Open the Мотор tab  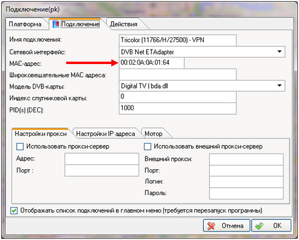click(x=154, y=134)
